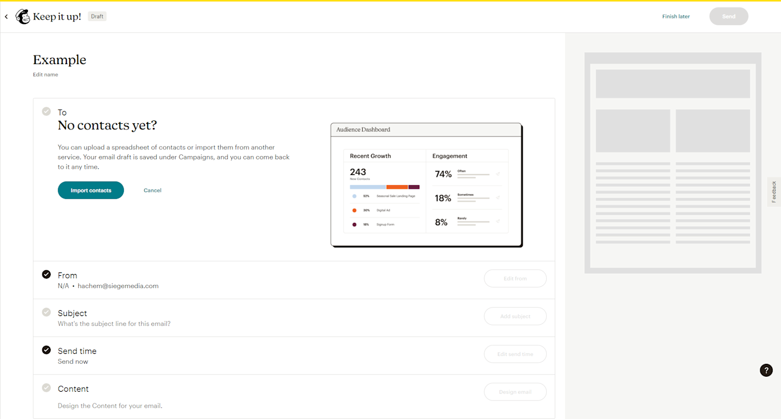Click the Design email button

point(515,392)
